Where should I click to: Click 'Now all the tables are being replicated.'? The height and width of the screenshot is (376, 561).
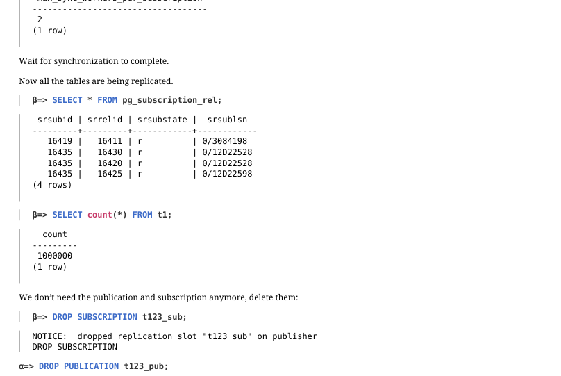[96, 81]
